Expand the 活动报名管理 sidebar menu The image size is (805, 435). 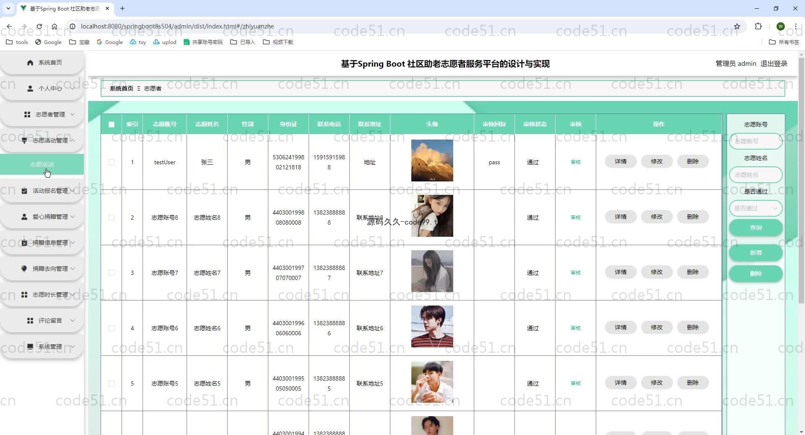(50, 191)
